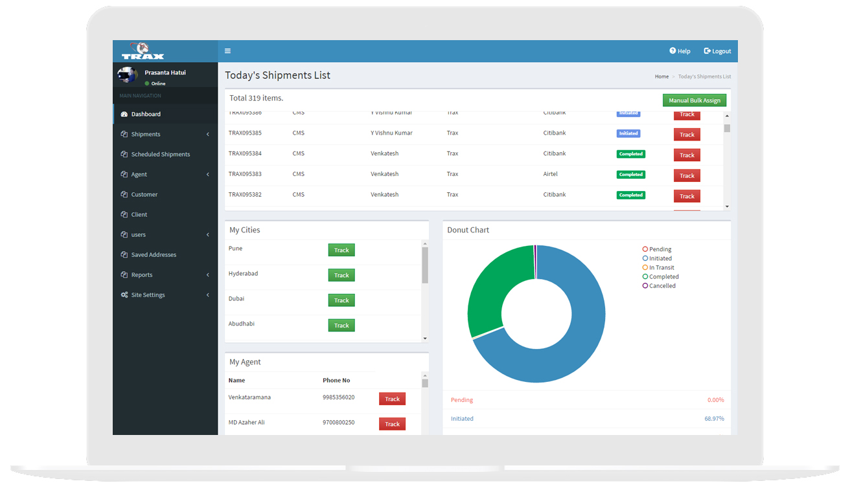850x490 pixels.
Task: Track shipment TRAX095384
Action: 687,155
